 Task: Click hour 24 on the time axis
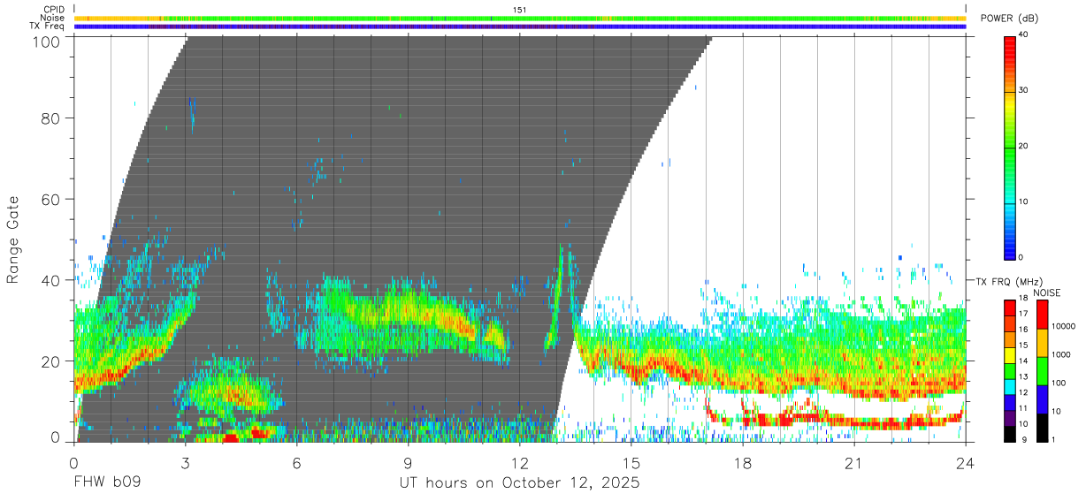click(x=966, y=463)
